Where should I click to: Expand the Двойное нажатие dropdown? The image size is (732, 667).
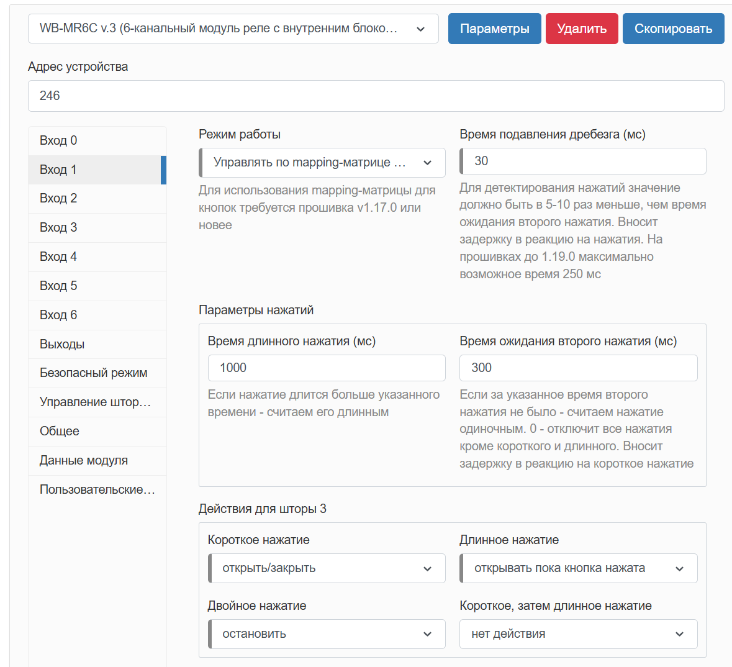point(327,634)
